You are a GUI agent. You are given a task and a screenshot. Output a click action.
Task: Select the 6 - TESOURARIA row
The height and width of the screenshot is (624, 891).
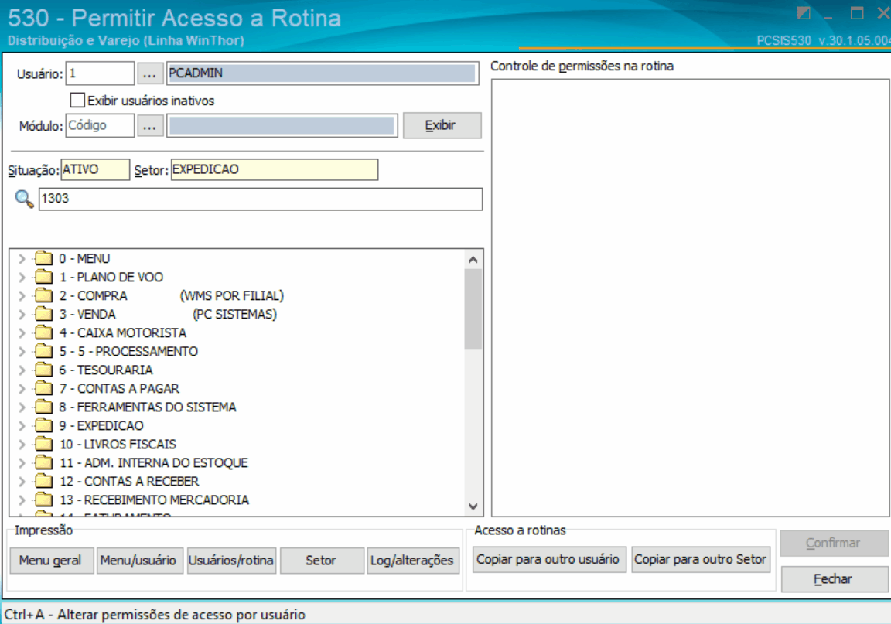coord(106,370)
